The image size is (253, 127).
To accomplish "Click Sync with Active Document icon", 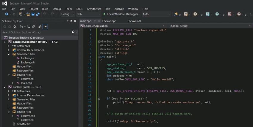I will pyautogui.click(x=29, y=27).
